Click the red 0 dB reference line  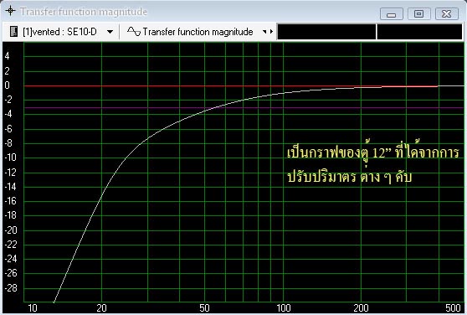click(x=208, y=85)
